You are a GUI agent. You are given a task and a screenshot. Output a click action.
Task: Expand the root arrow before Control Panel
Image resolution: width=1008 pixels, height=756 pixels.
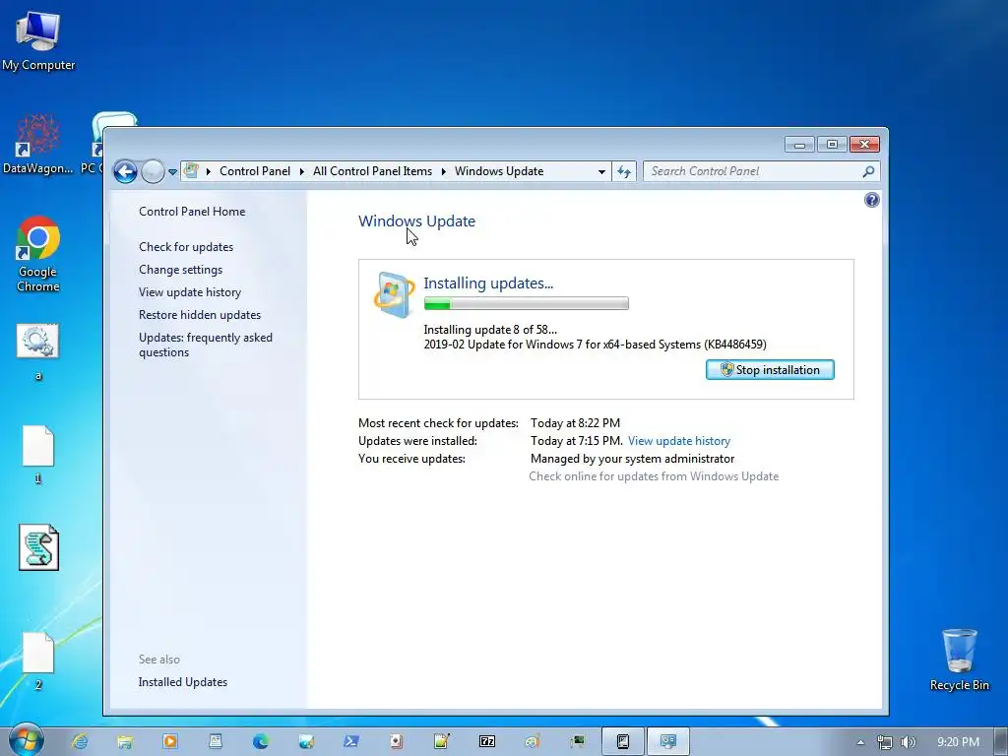[209, 171]
